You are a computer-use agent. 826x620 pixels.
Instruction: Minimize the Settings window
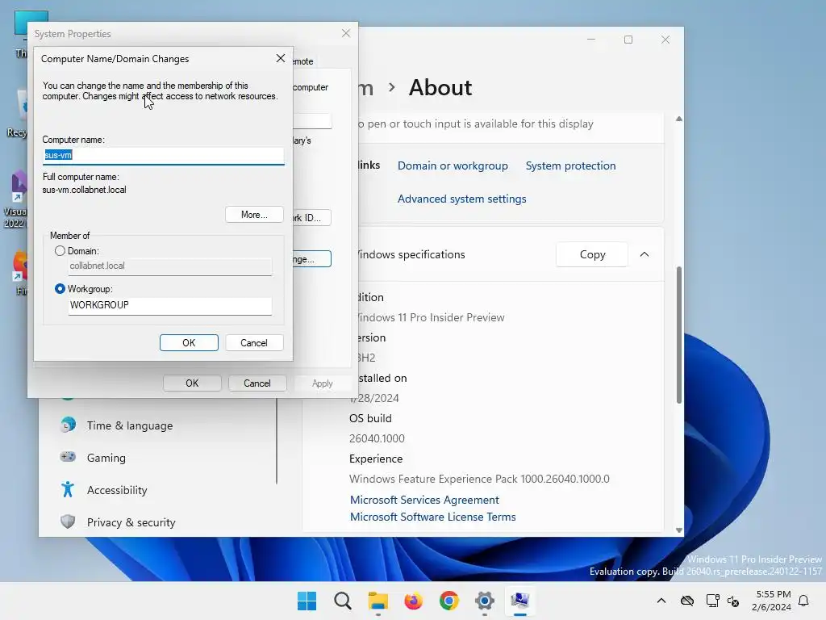591,40
